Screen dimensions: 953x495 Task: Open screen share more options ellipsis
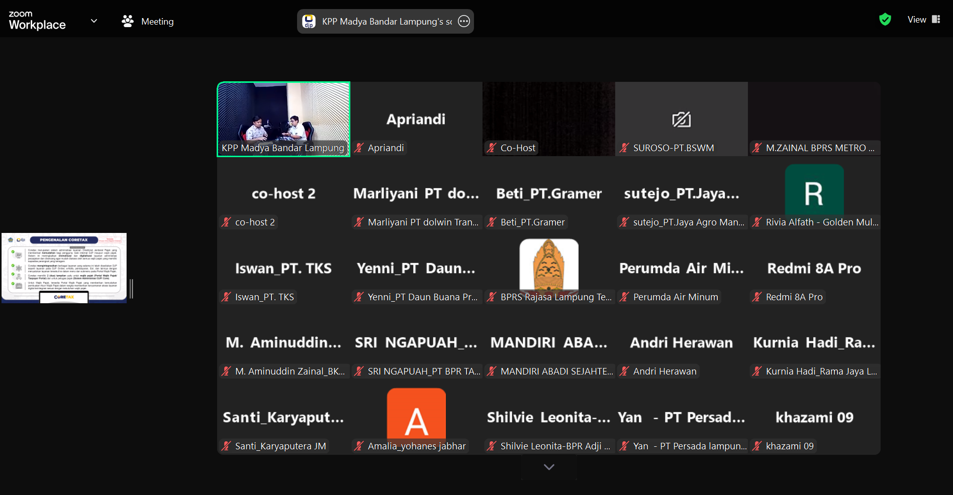pos(464,21)
